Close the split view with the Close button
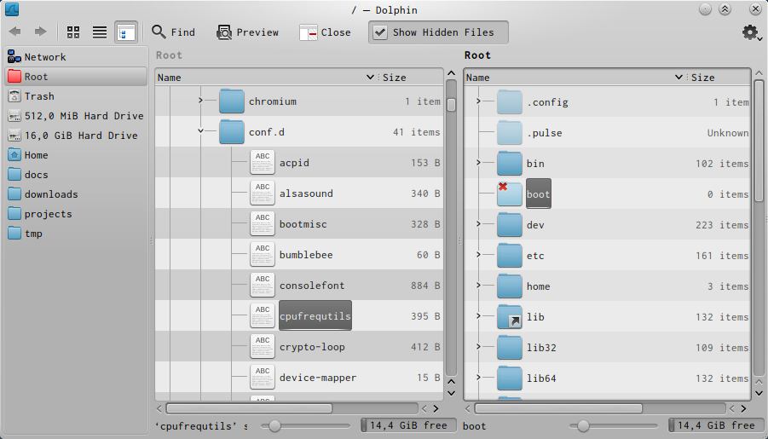This screenshot has width=768, height=439. pyautogui.click(x=326, y=32)
